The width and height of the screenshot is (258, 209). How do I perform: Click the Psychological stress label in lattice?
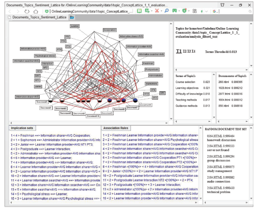[45, 56]
